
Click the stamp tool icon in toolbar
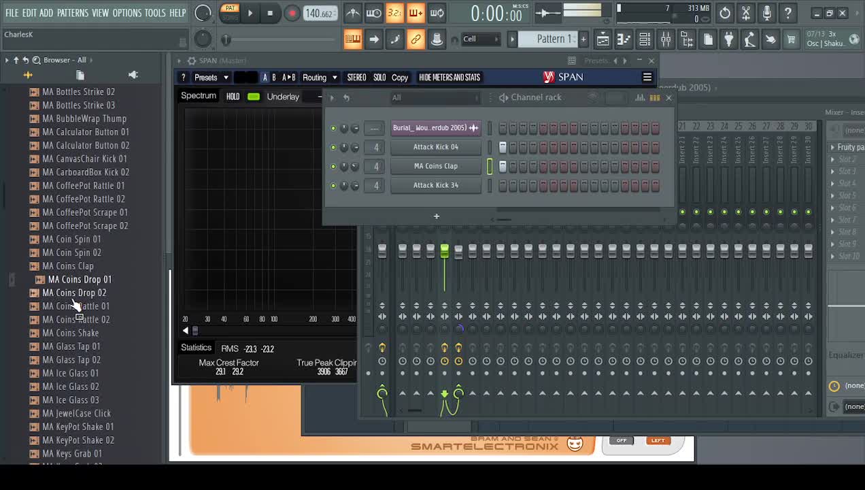click(x=437, y=39)
